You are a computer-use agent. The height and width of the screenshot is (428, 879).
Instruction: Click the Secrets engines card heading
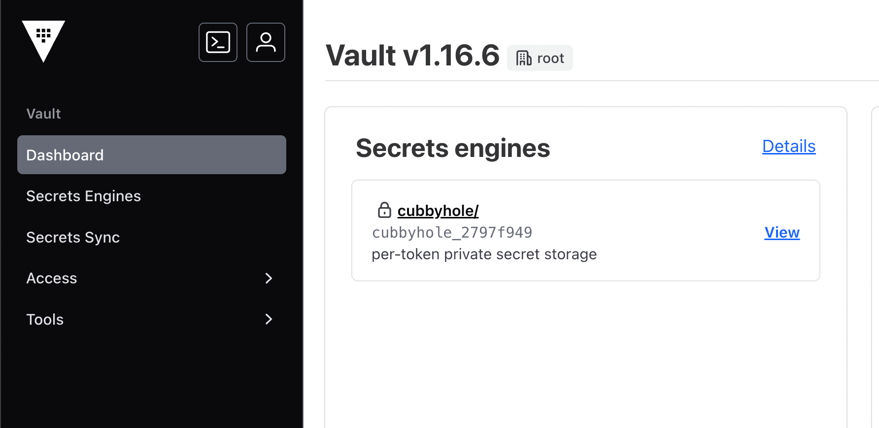(x=453, y=148)
